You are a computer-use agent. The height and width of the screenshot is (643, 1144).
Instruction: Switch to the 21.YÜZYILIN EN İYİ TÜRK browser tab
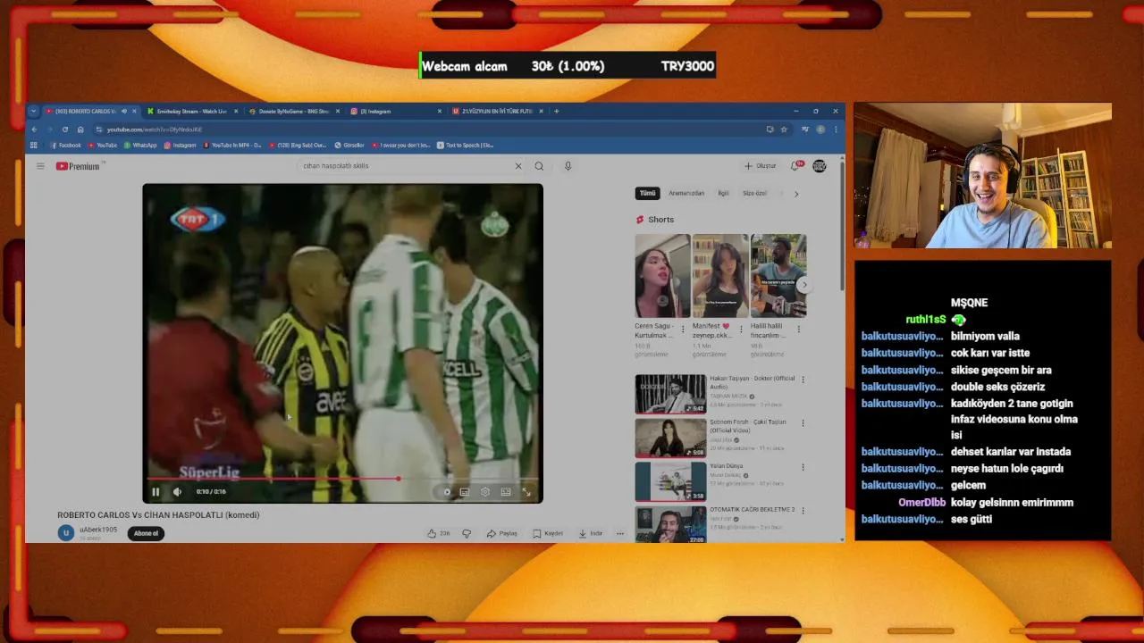pos(496,112)
